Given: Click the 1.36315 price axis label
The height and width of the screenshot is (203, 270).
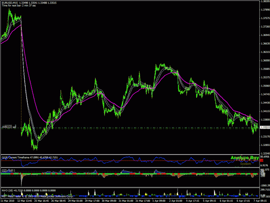Looking at the screenshot, I should pyautogui.click(x=265, y=52).
